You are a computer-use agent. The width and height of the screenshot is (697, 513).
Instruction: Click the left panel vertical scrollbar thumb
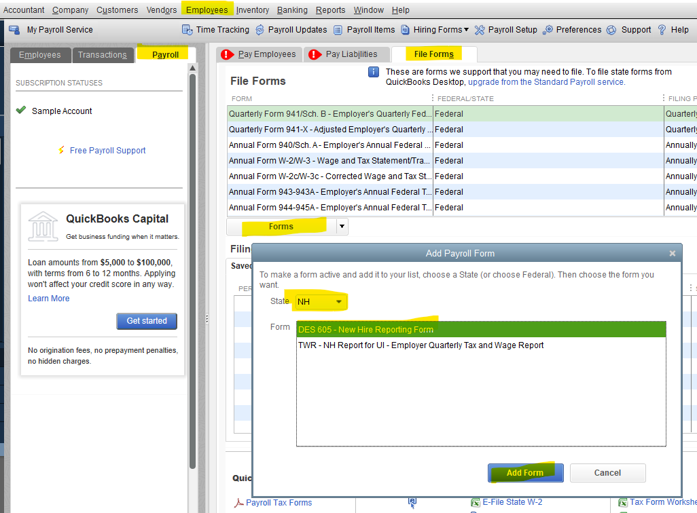[x=192, y=271]
